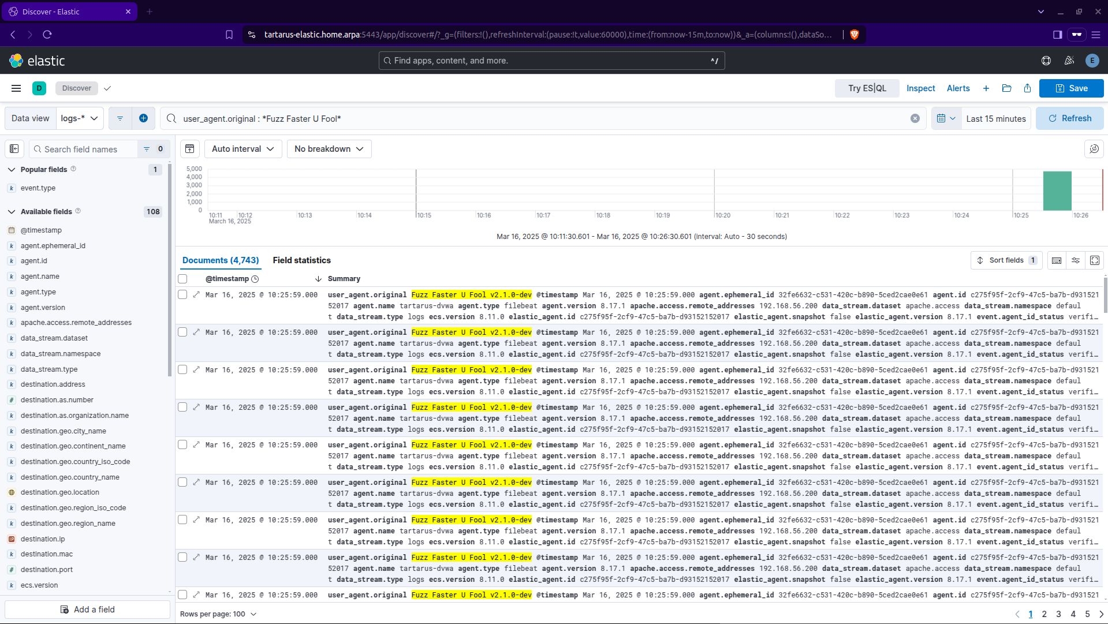Clear the search query with X icon
The height and width of the screenshot is (624, 1108).
click(915, 118)
